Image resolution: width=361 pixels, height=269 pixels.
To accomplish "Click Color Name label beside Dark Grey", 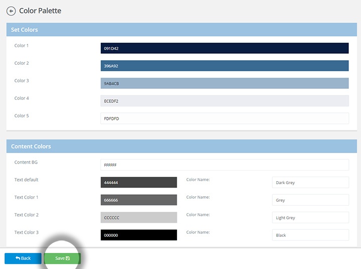I will coord(198,179).
